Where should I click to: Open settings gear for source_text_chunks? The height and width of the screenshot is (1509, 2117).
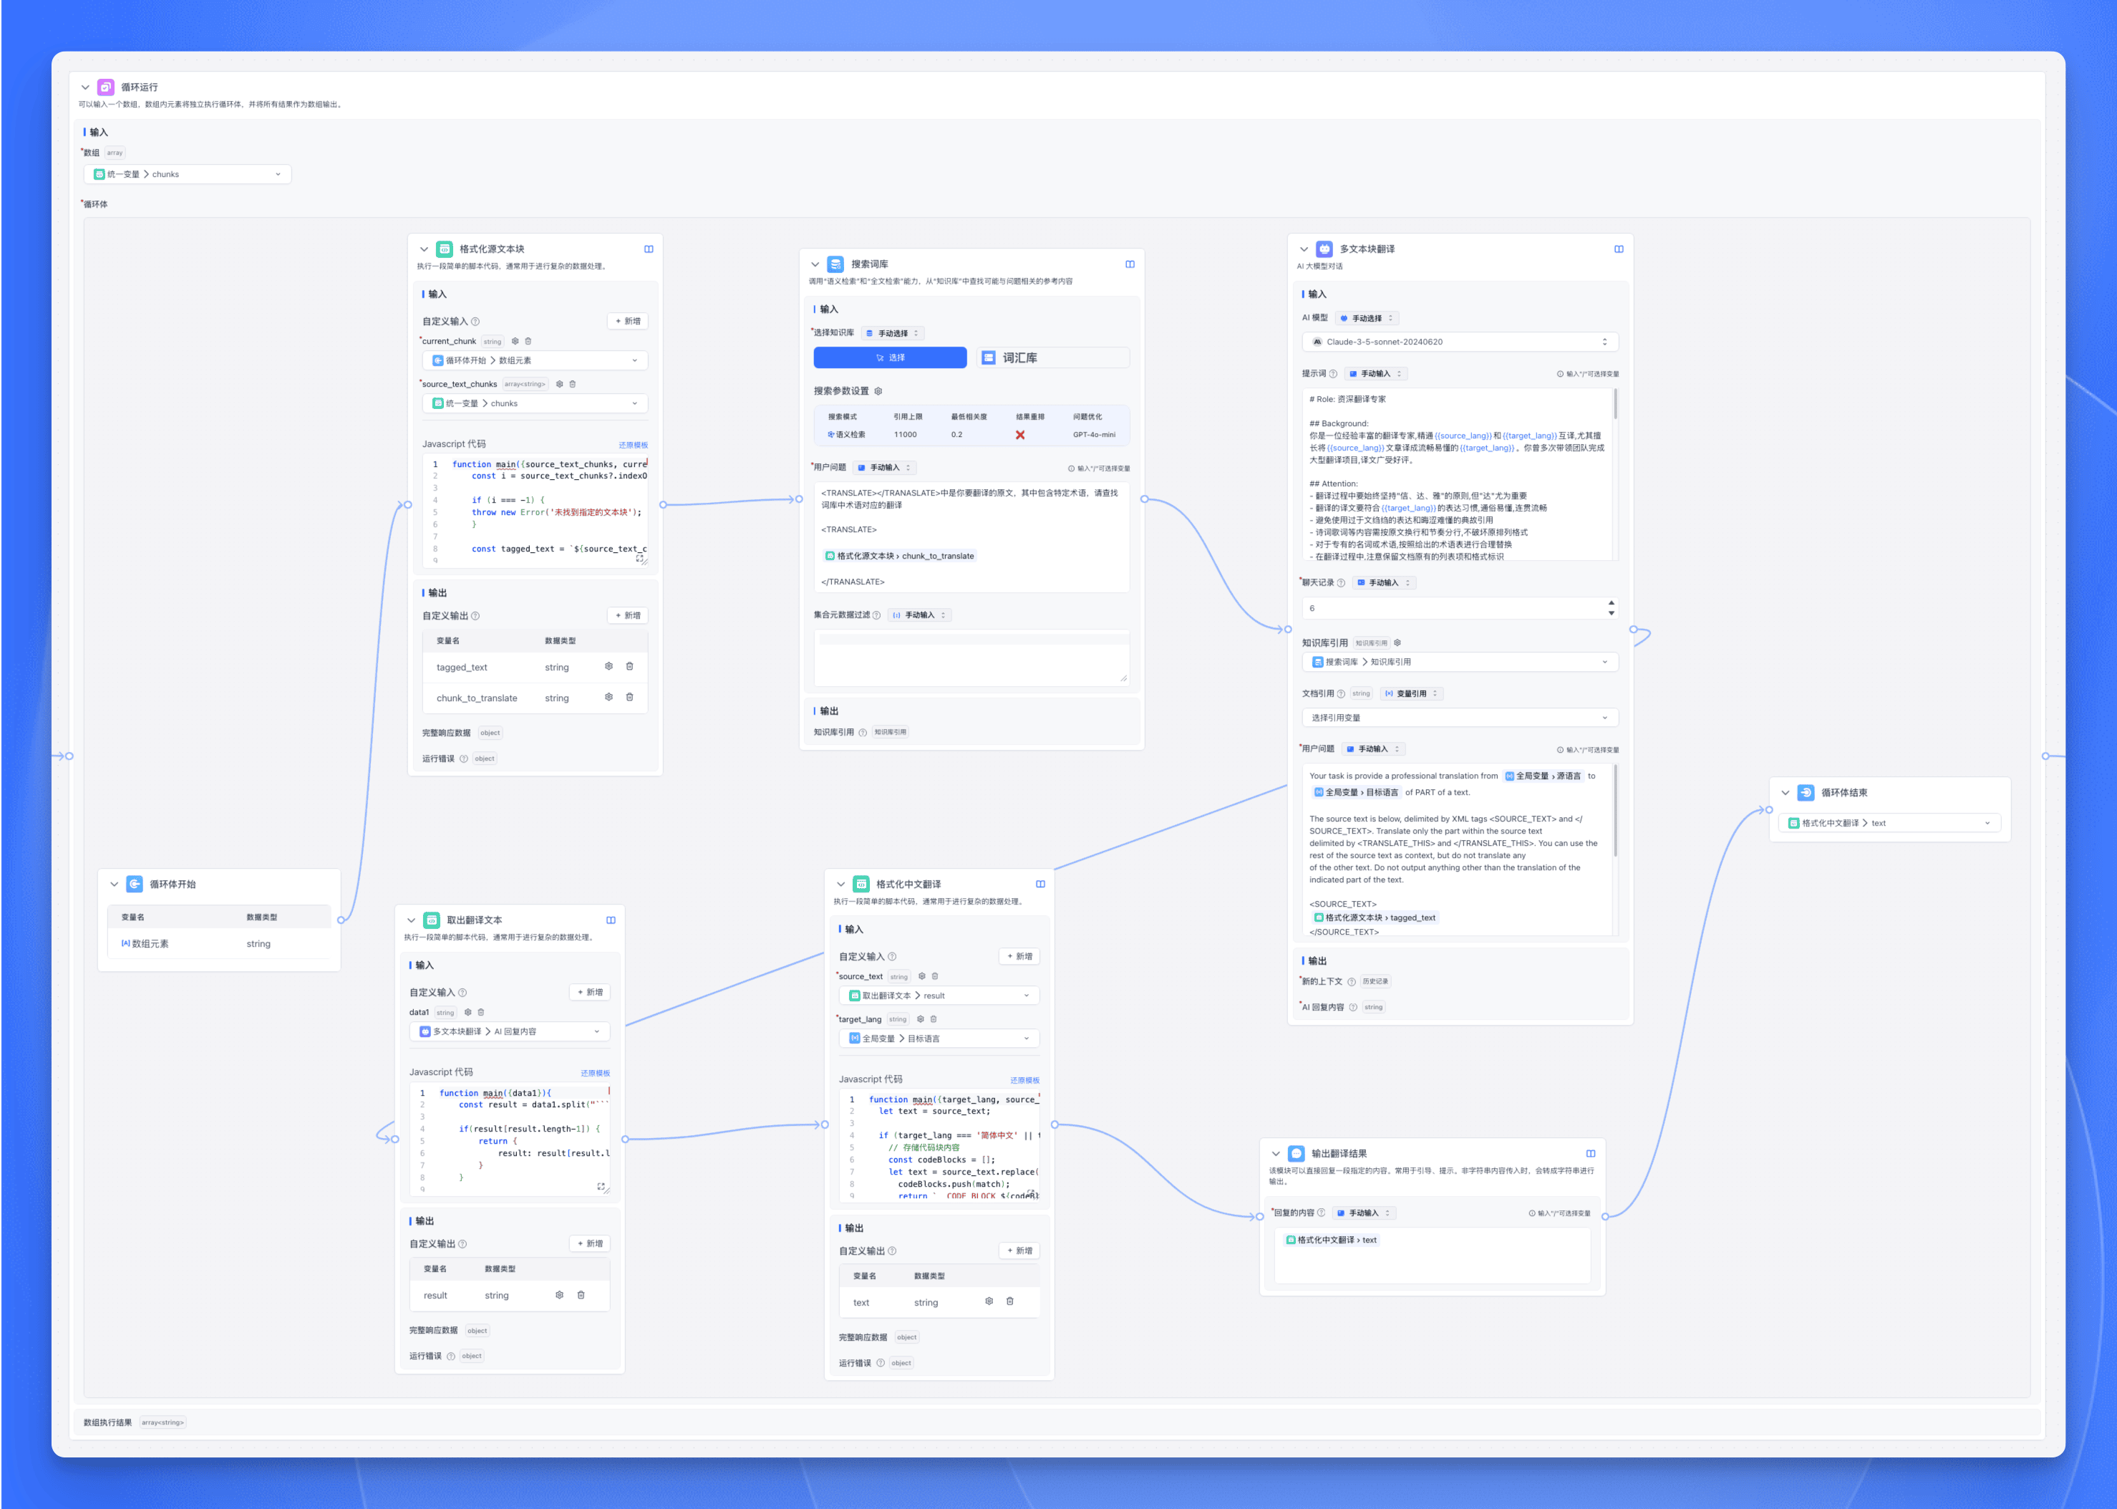point(559,384)
